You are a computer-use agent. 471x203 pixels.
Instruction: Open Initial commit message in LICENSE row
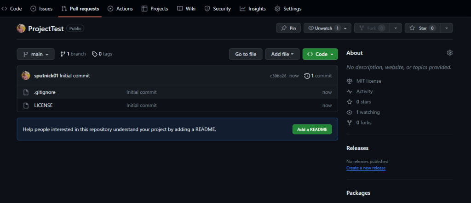[142, 106]
